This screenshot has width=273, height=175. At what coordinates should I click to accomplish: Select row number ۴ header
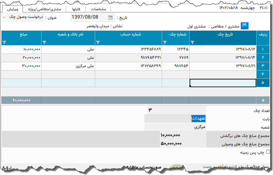coord(262,75)
